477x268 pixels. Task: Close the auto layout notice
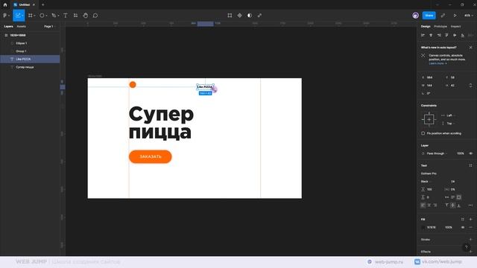tap(470, 48)
